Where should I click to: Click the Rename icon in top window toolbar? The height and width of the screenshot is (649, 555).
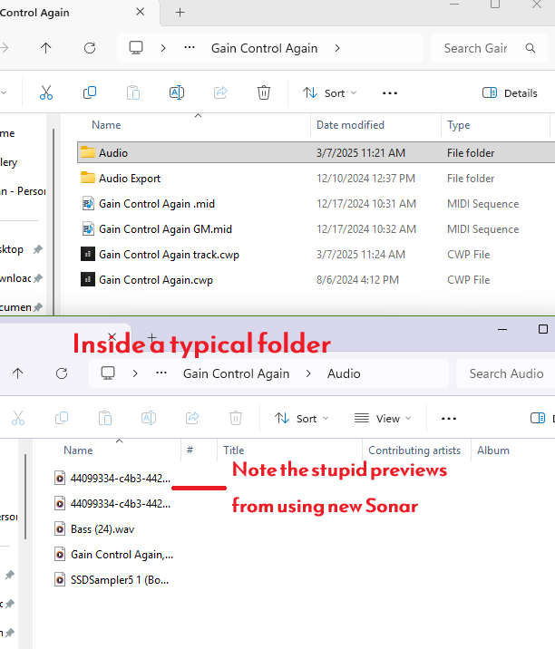coord(177,92)
